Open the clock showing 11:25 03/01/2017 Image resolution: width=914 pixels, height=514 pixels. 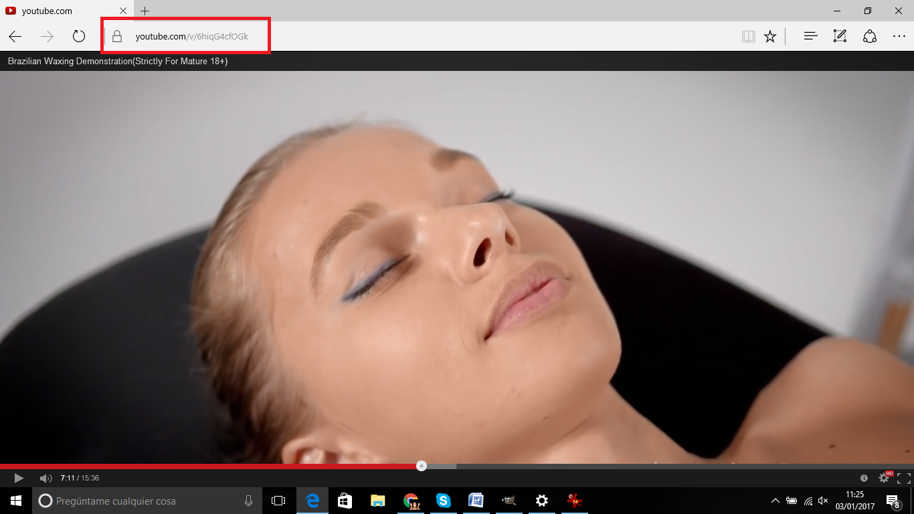855,501
